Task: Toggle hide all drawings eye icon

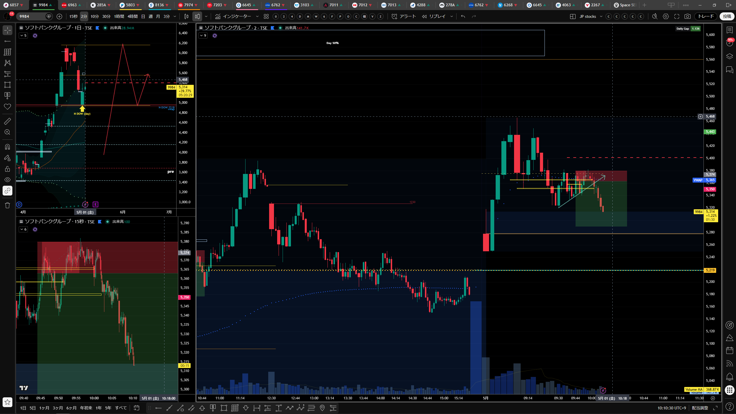Action: pyautogui.click(x=7, y=180)
